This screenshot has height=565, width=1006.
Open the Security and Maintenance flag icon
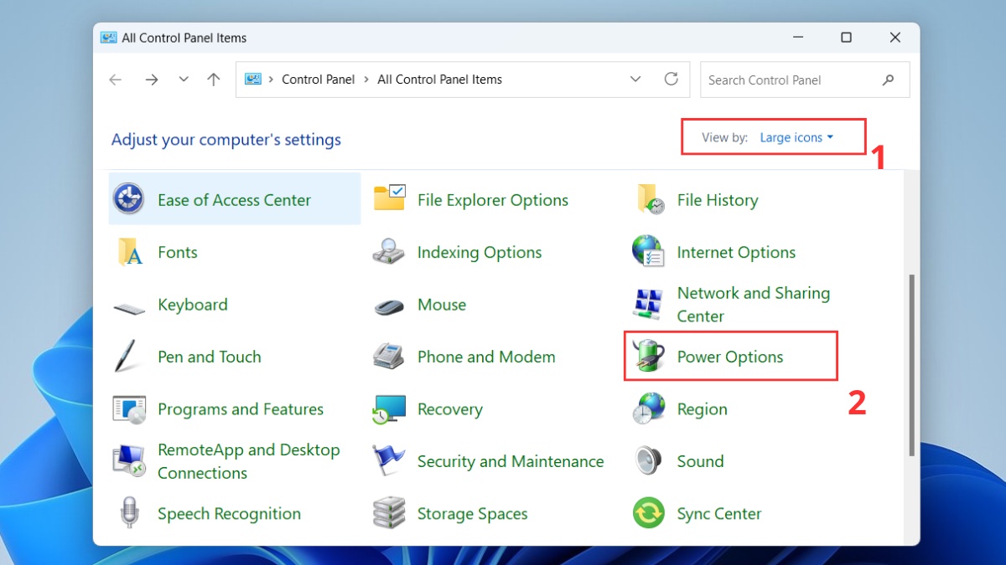tap(389, 460)
